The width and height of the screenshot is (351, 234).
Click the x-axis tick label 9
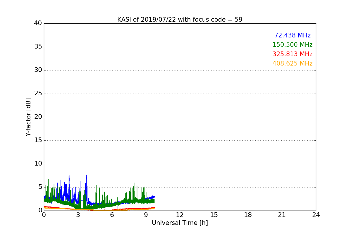[x=146, y=215]
